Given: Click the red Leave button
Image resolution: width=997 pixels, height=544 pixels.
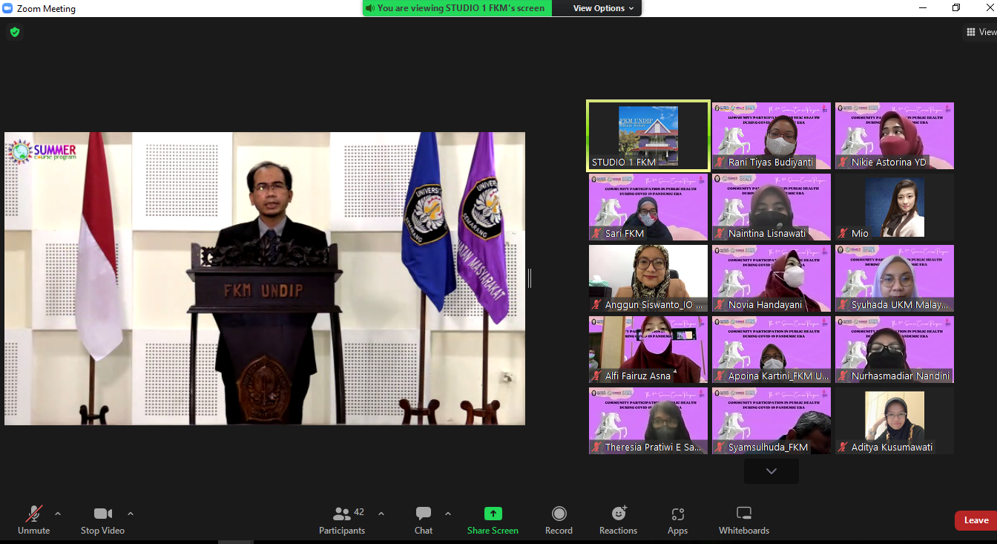Looking at the screenshot, I should (x=975, y=520).
